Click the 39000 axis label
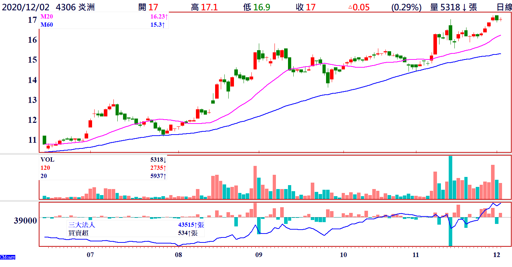Viewport: 512px width, 267px height. [x=25, y=221]
